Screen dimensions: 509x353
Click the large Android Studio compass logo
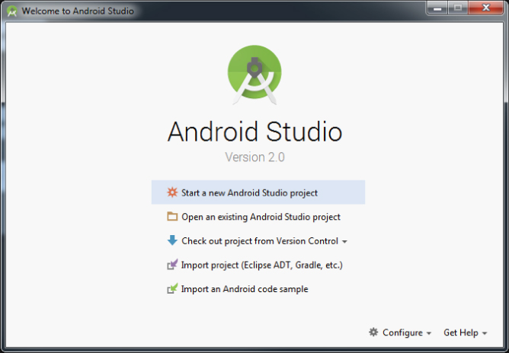pos(254,75)
